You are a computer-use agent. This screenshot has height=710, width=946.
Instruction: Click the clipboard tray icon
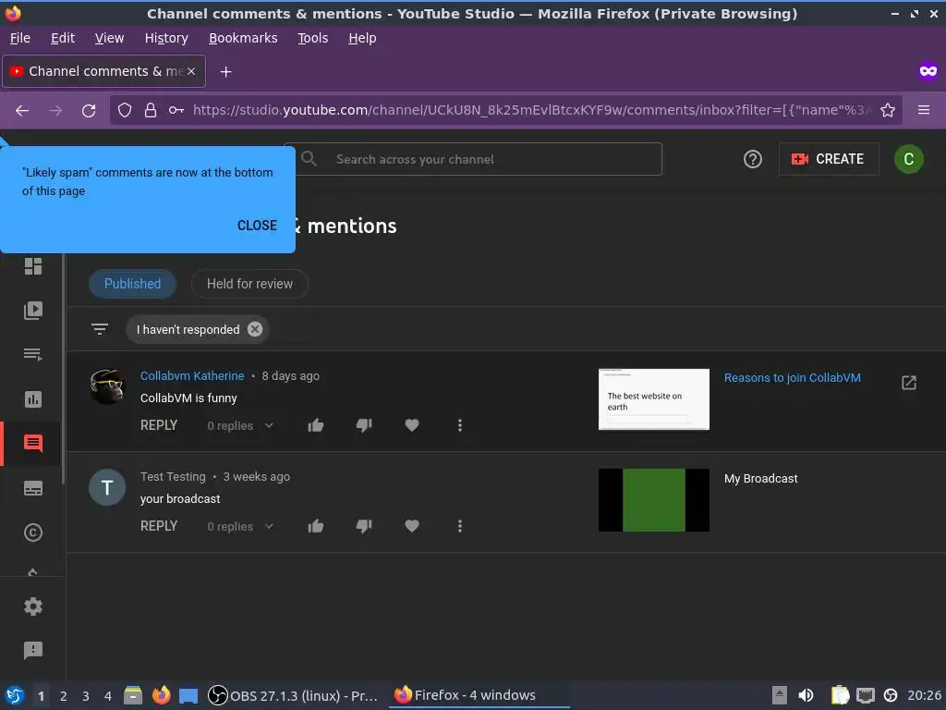839,695
